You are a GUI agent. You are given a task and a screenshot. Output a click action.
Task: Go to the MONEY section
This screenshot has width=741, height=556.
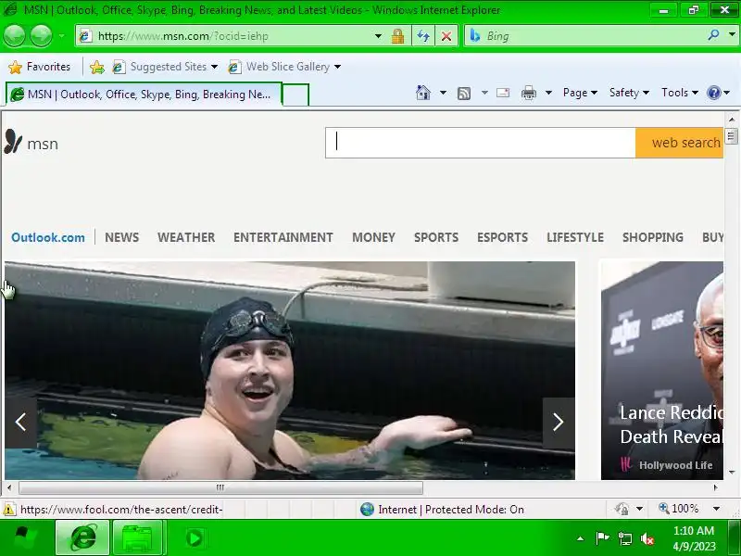(373, 237)
